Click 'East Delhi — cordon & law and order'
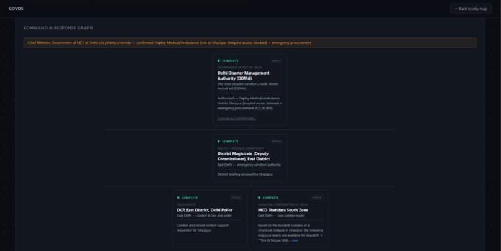The height and width of the screenshot is (251, 501). click(x=205, y=216)
